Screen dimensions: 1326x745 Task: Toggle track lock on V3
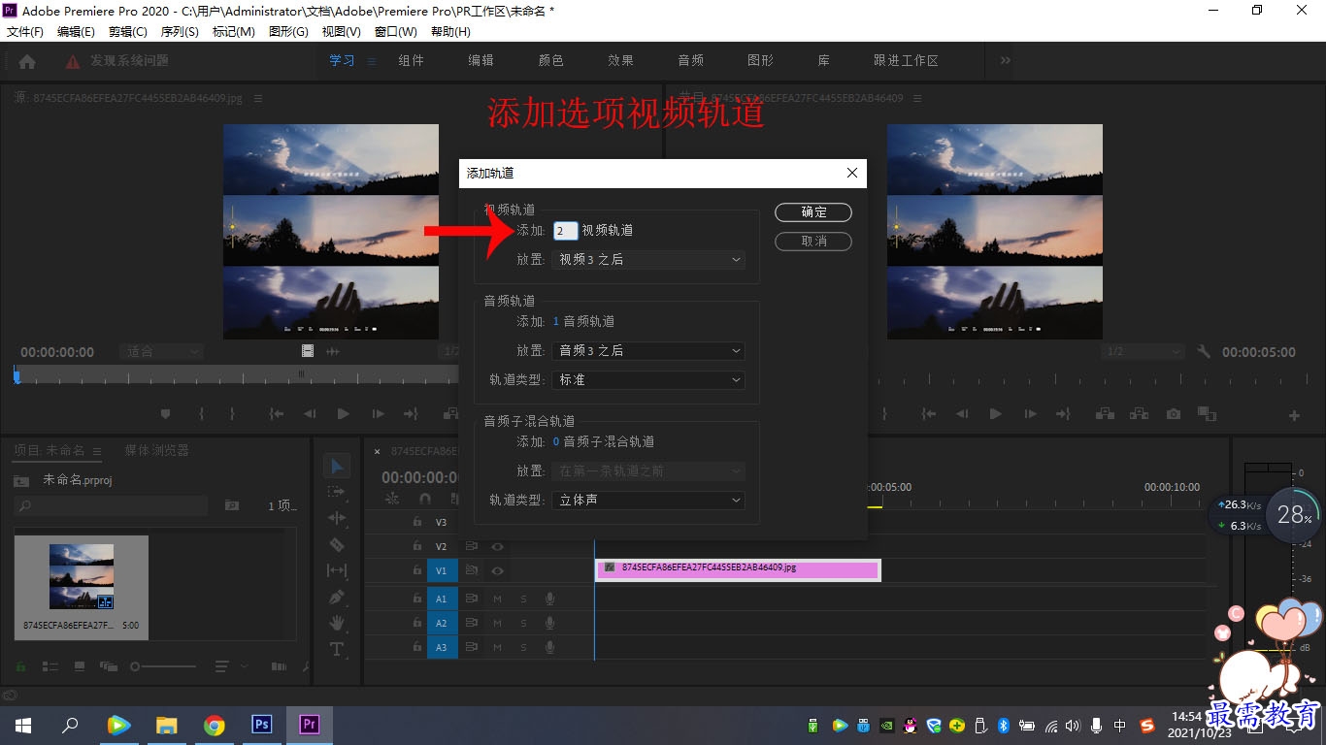tap(416, 522)
